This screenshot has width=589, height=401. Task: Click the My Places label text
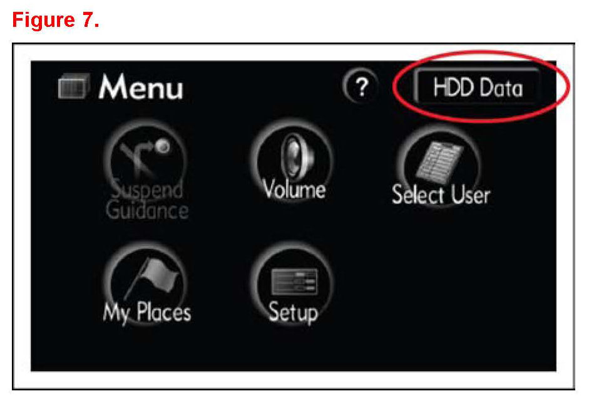click(147, 312)
